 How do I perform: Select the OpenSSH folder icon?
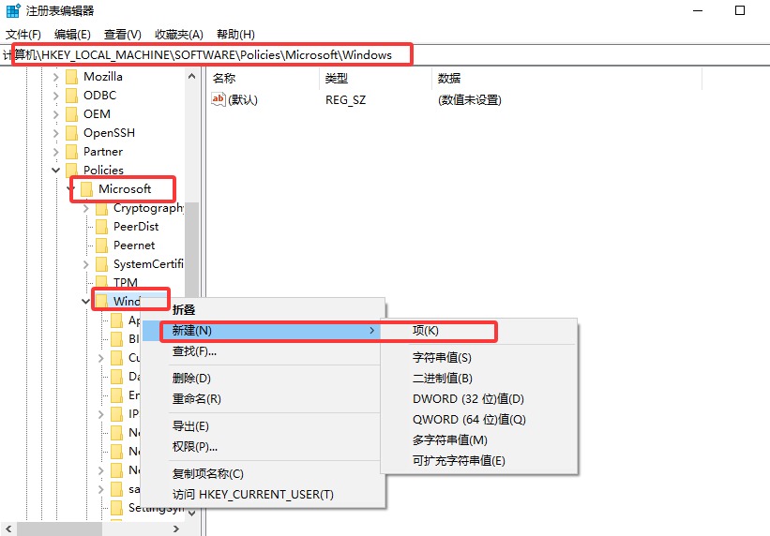point(71,132)
